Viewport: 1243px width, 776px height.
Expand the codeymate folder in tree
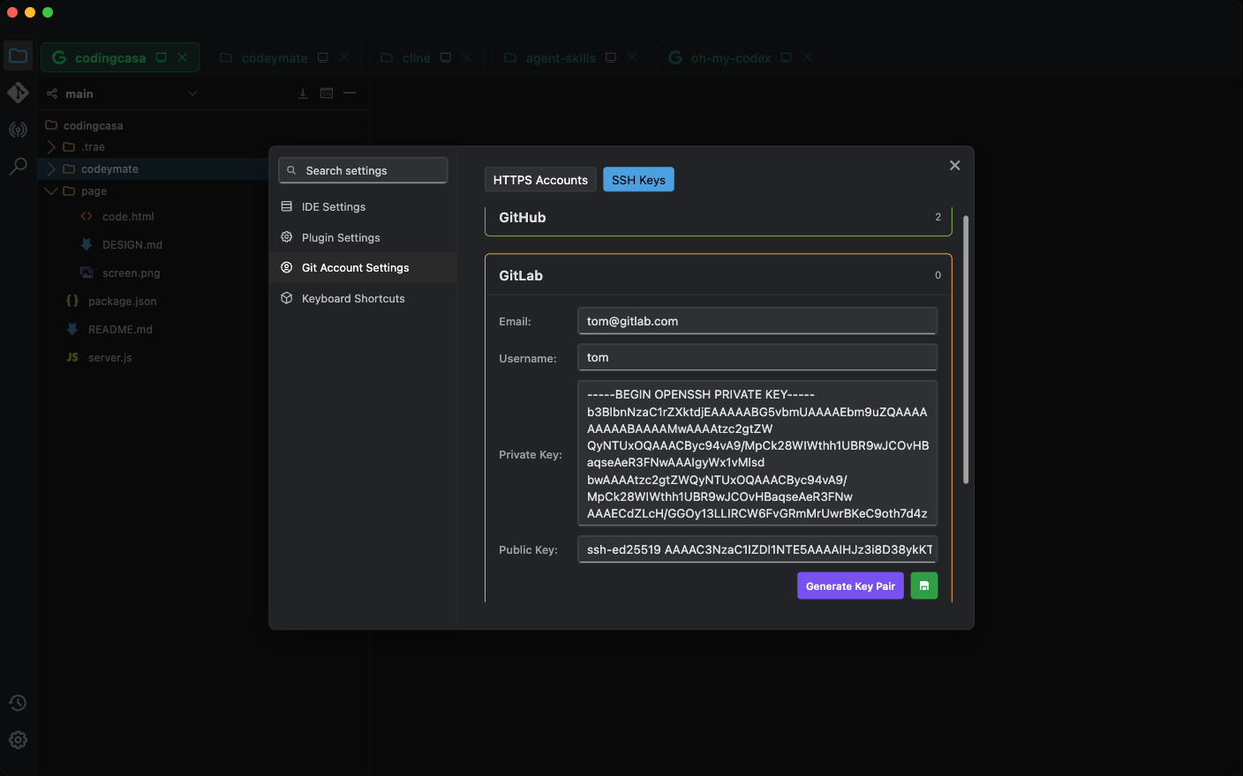pos(51,168)
